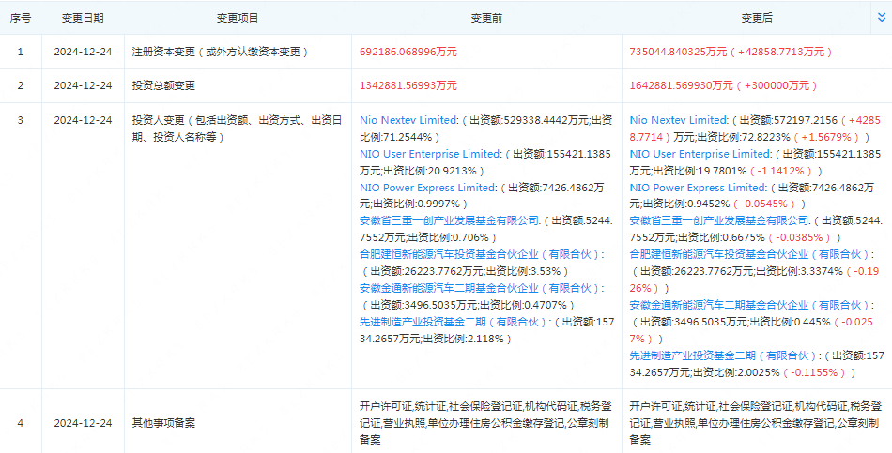
Task: Click the date cell in row 1
Action: (x=83, y=52)
